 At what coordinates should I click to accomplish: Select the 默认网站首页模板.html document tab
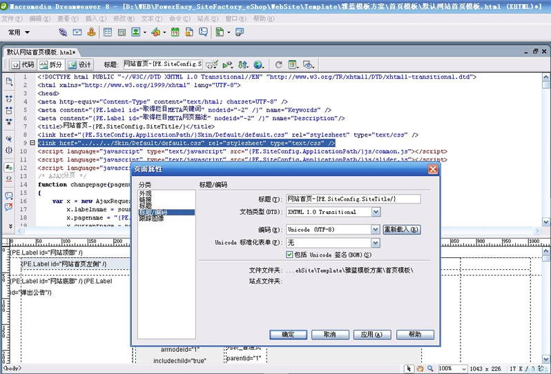click(41, 52)
